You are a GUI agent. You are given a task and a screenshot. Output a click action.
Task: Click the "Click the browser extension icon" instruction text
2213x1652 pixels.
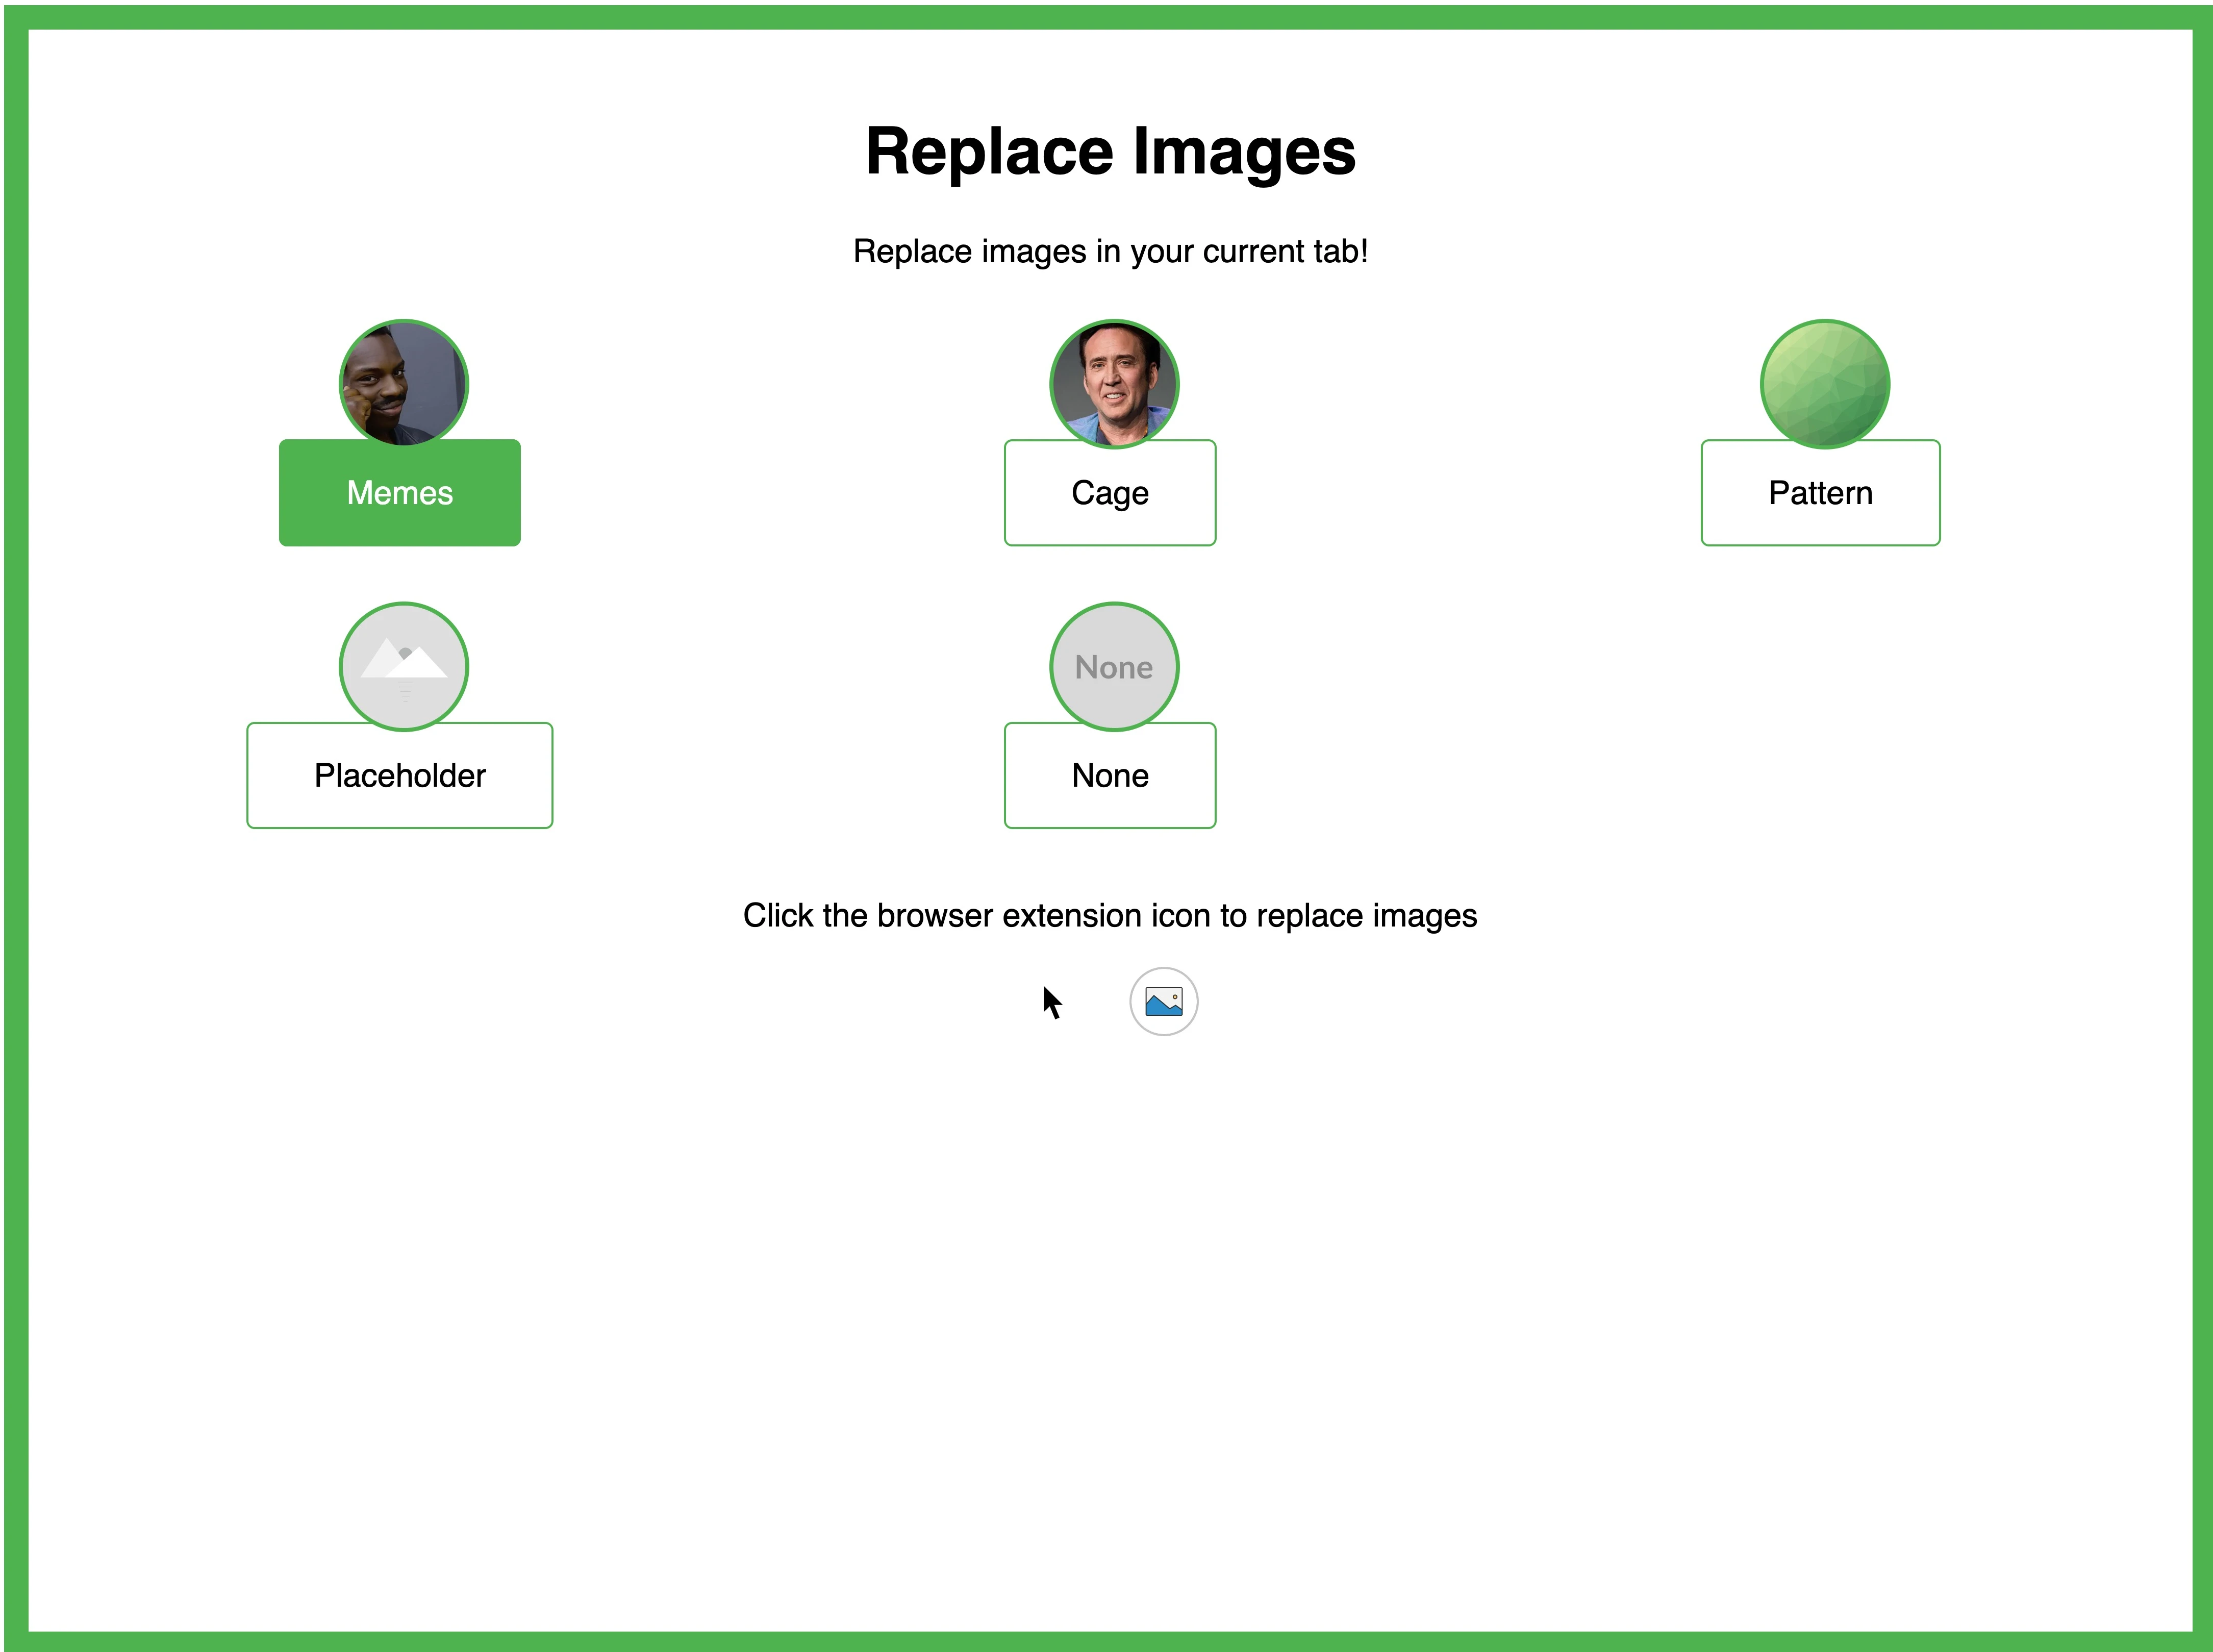pyautogui.click(x=1109, y=915)
